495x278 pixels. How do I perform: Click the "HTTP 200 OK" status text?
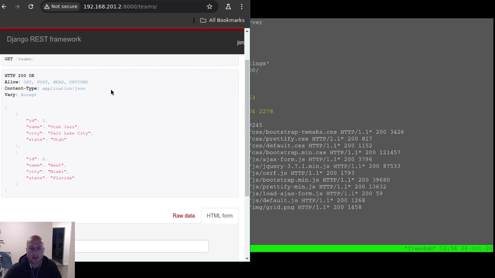(19, 76)
